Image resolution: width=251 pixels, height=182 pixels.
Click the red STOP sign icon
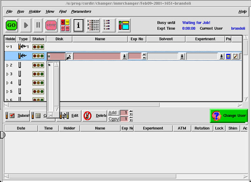[x=51, y=25]
